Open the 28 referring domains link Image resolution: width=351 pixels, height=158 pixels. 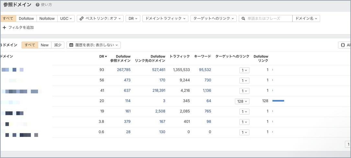(128, 132)
